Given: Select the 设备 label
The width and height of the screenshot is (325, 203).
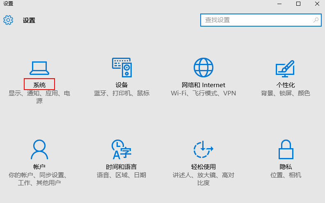Looking at the screenshot, I should (x=121, y=85).
